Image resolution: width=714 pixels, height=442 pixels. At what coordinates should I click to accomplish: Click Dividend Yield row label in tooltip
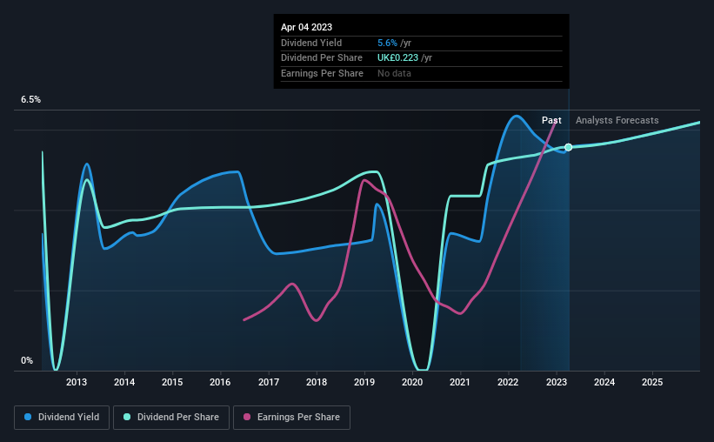[x=311, y=43]
